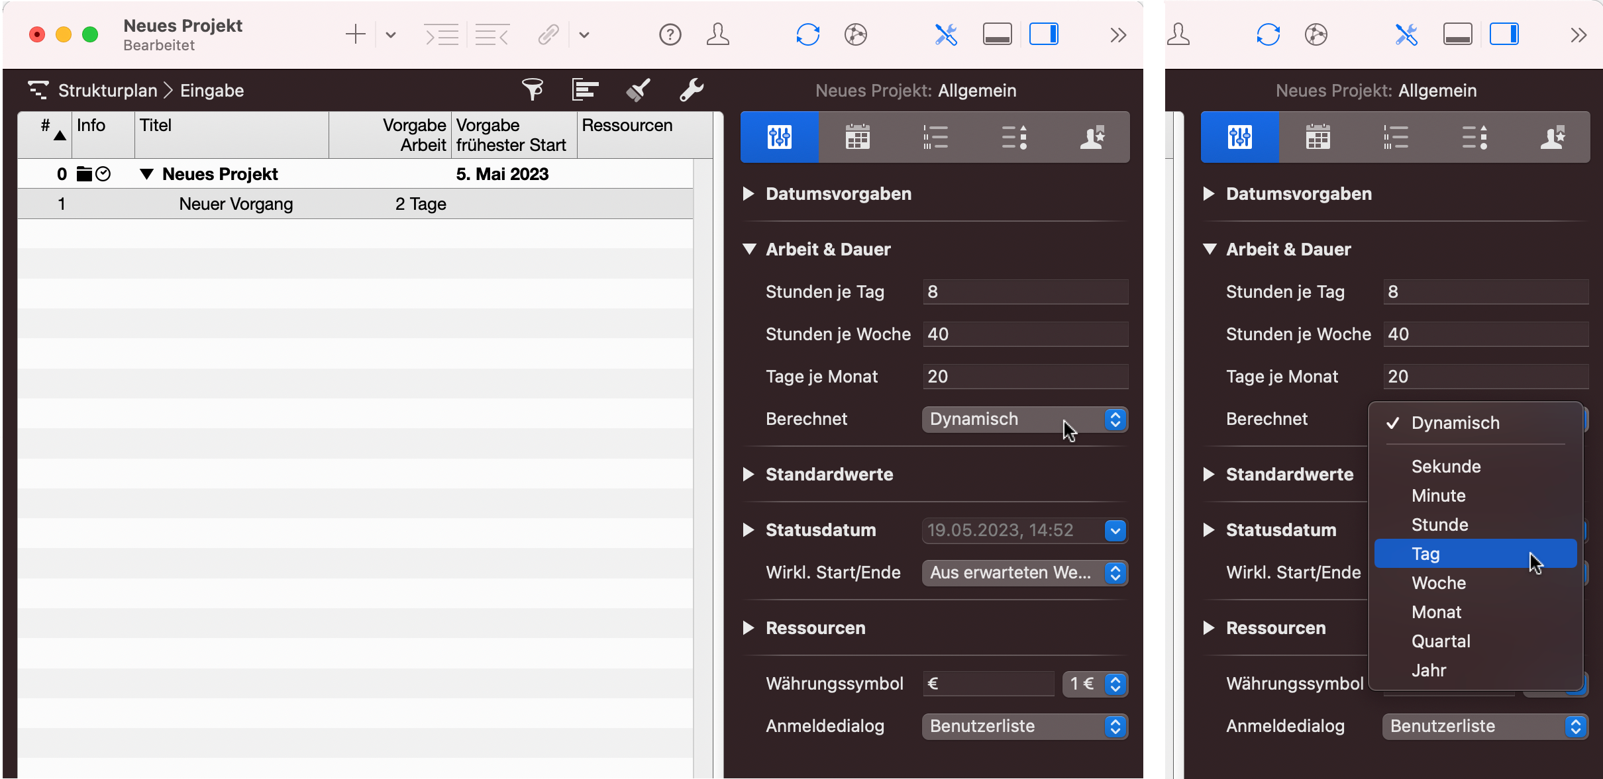Click the brush style icon
This screenshot has height=779, width=1603.
(x=638, y=89)
